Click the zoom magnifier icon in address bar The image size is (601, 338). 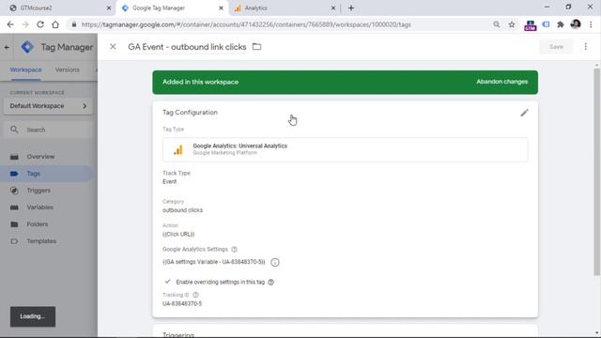pos(497,24)
